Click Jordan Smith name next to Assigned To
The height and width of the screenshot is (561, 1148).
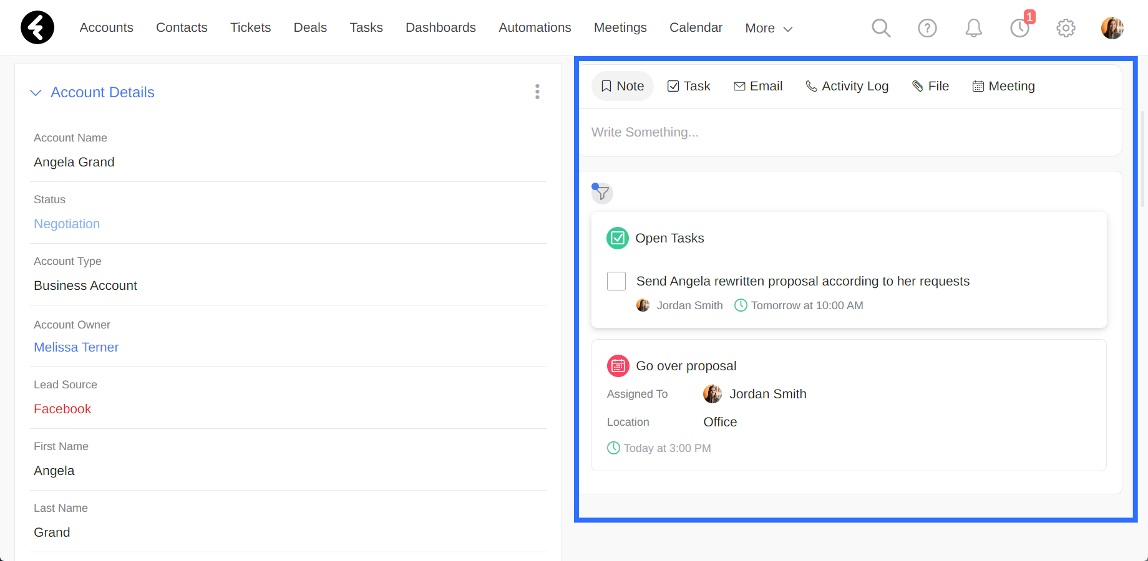pyautogui.click(x=768, y=394)
